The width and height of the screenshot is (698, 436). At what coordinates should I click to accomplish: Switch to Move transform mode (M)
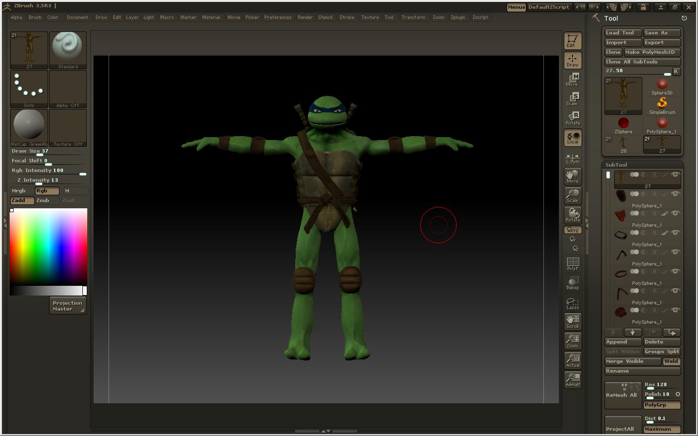pyautogui.click(x=572, y=79)
